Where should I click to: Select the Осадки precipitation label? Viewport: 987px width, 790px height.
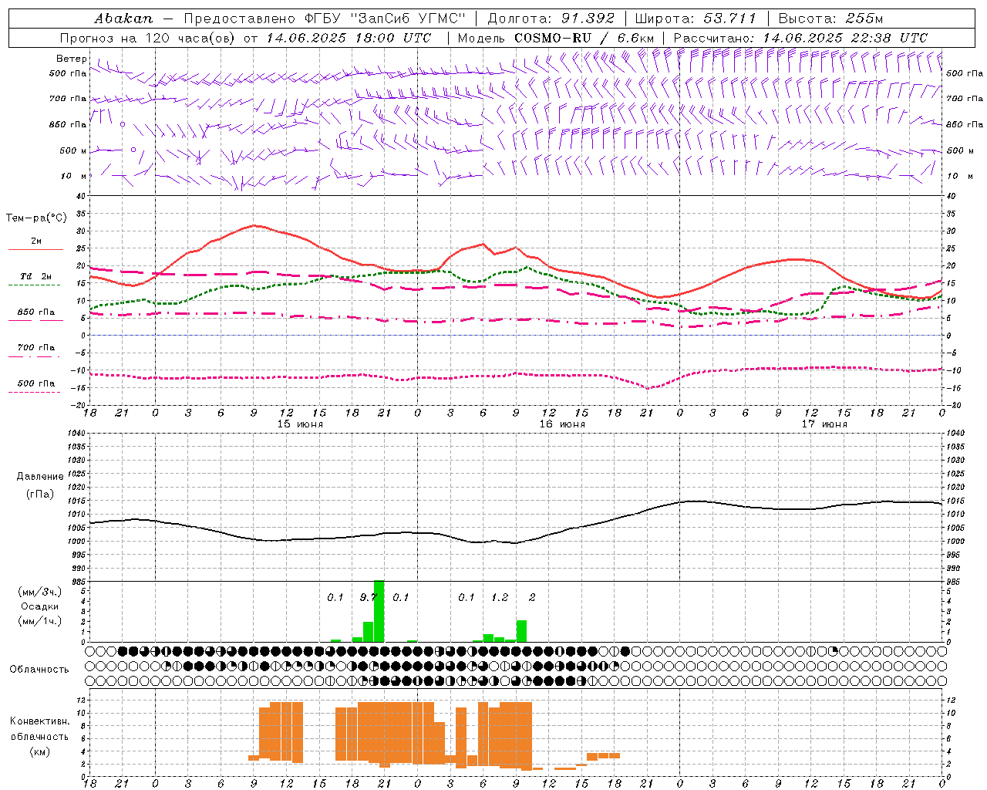pyautogui.click(x=40, y=606)
